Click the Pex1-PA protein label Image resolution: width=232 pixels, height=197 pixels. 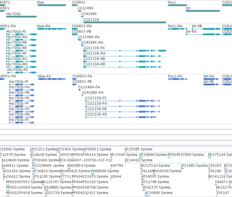pos(175,76)
